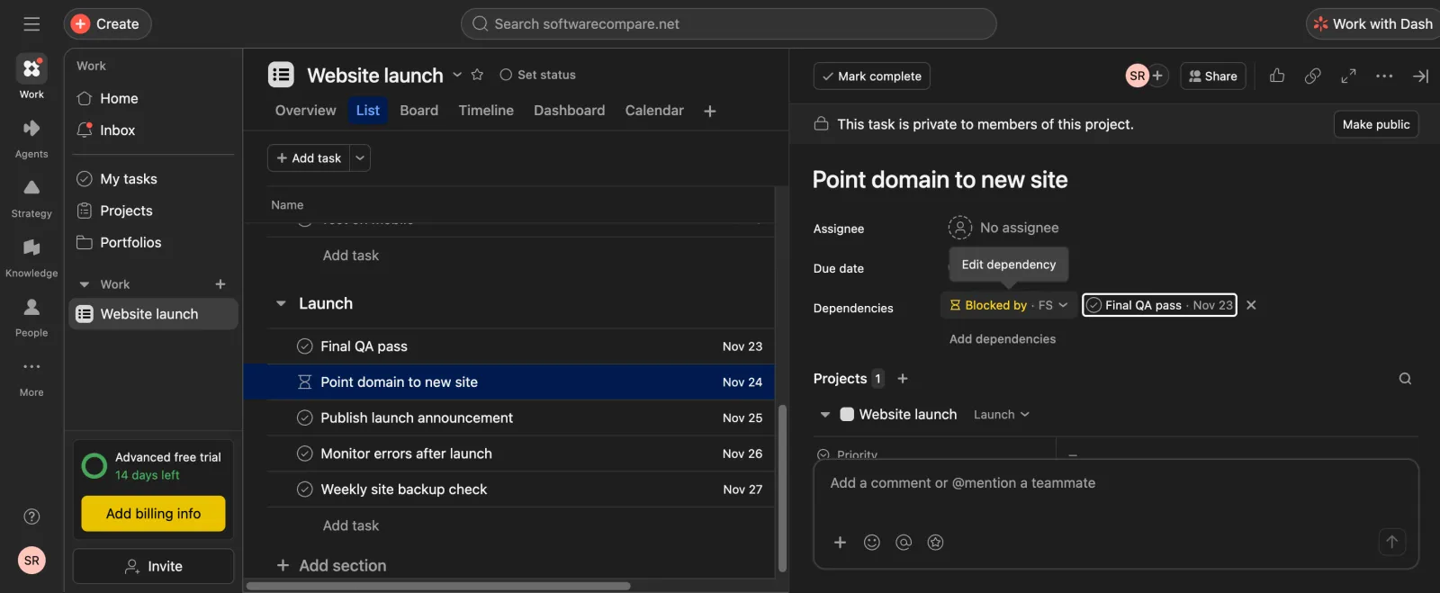Focus the Search softwarecompare.net field

click(728, 24)
